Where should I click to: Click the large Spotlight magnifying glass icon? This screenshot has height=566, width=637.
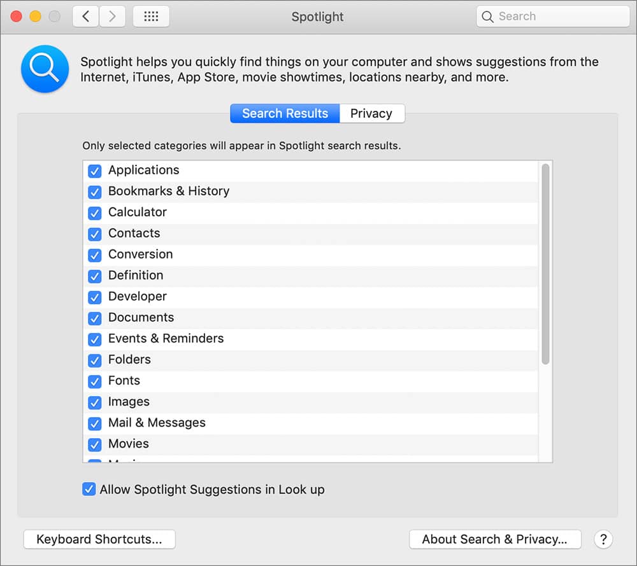tap(45, 69)
